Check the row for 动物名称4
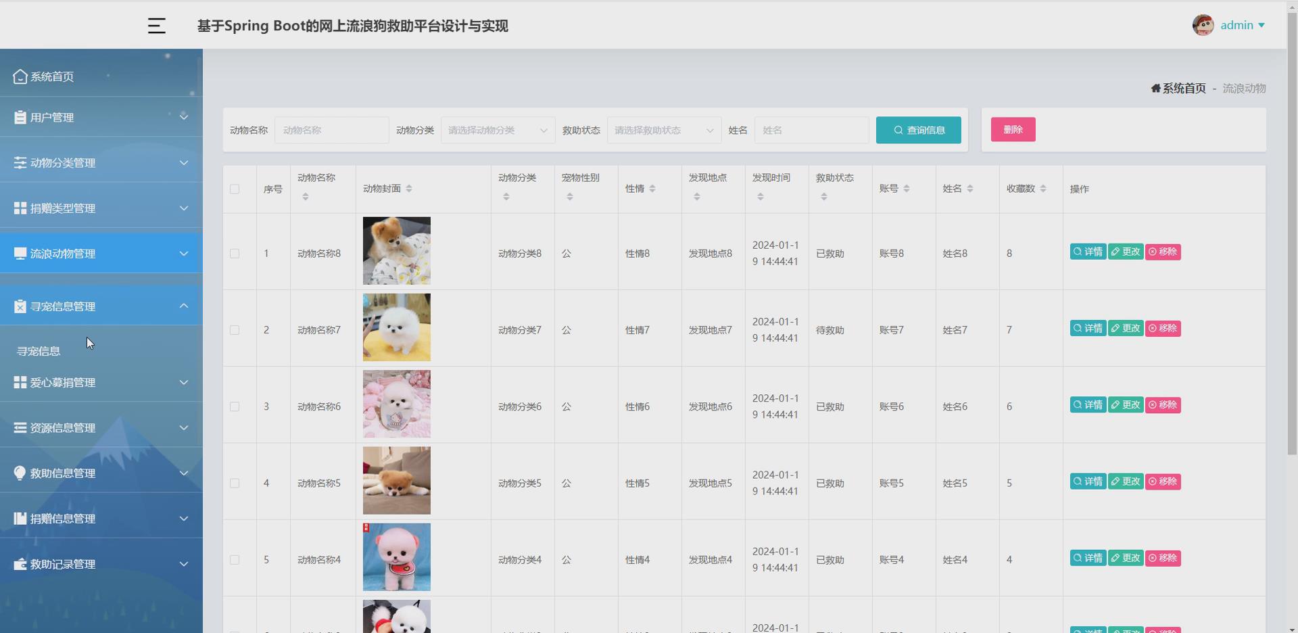Image resolution: width=1298 pixels, height=633 pixels. pos(235,560)
